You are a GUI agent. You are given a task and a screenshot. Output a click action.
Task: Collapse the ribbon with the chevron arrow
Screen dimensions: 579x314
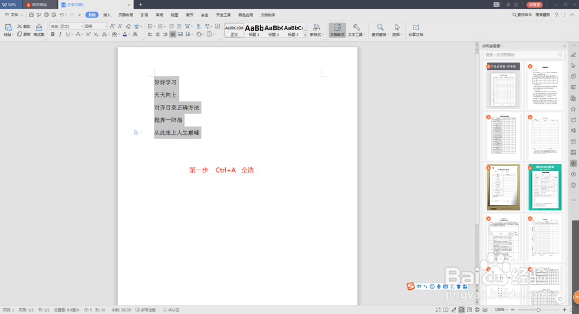pyautogui.click(x=573, y=15)
